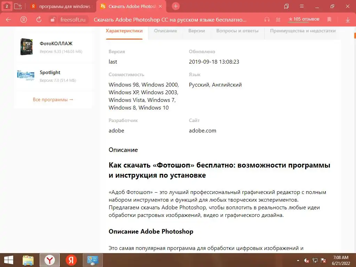Reload the page
Viewport: 356px width, 267px height.
pyautogui.click(x=39, y=19)
